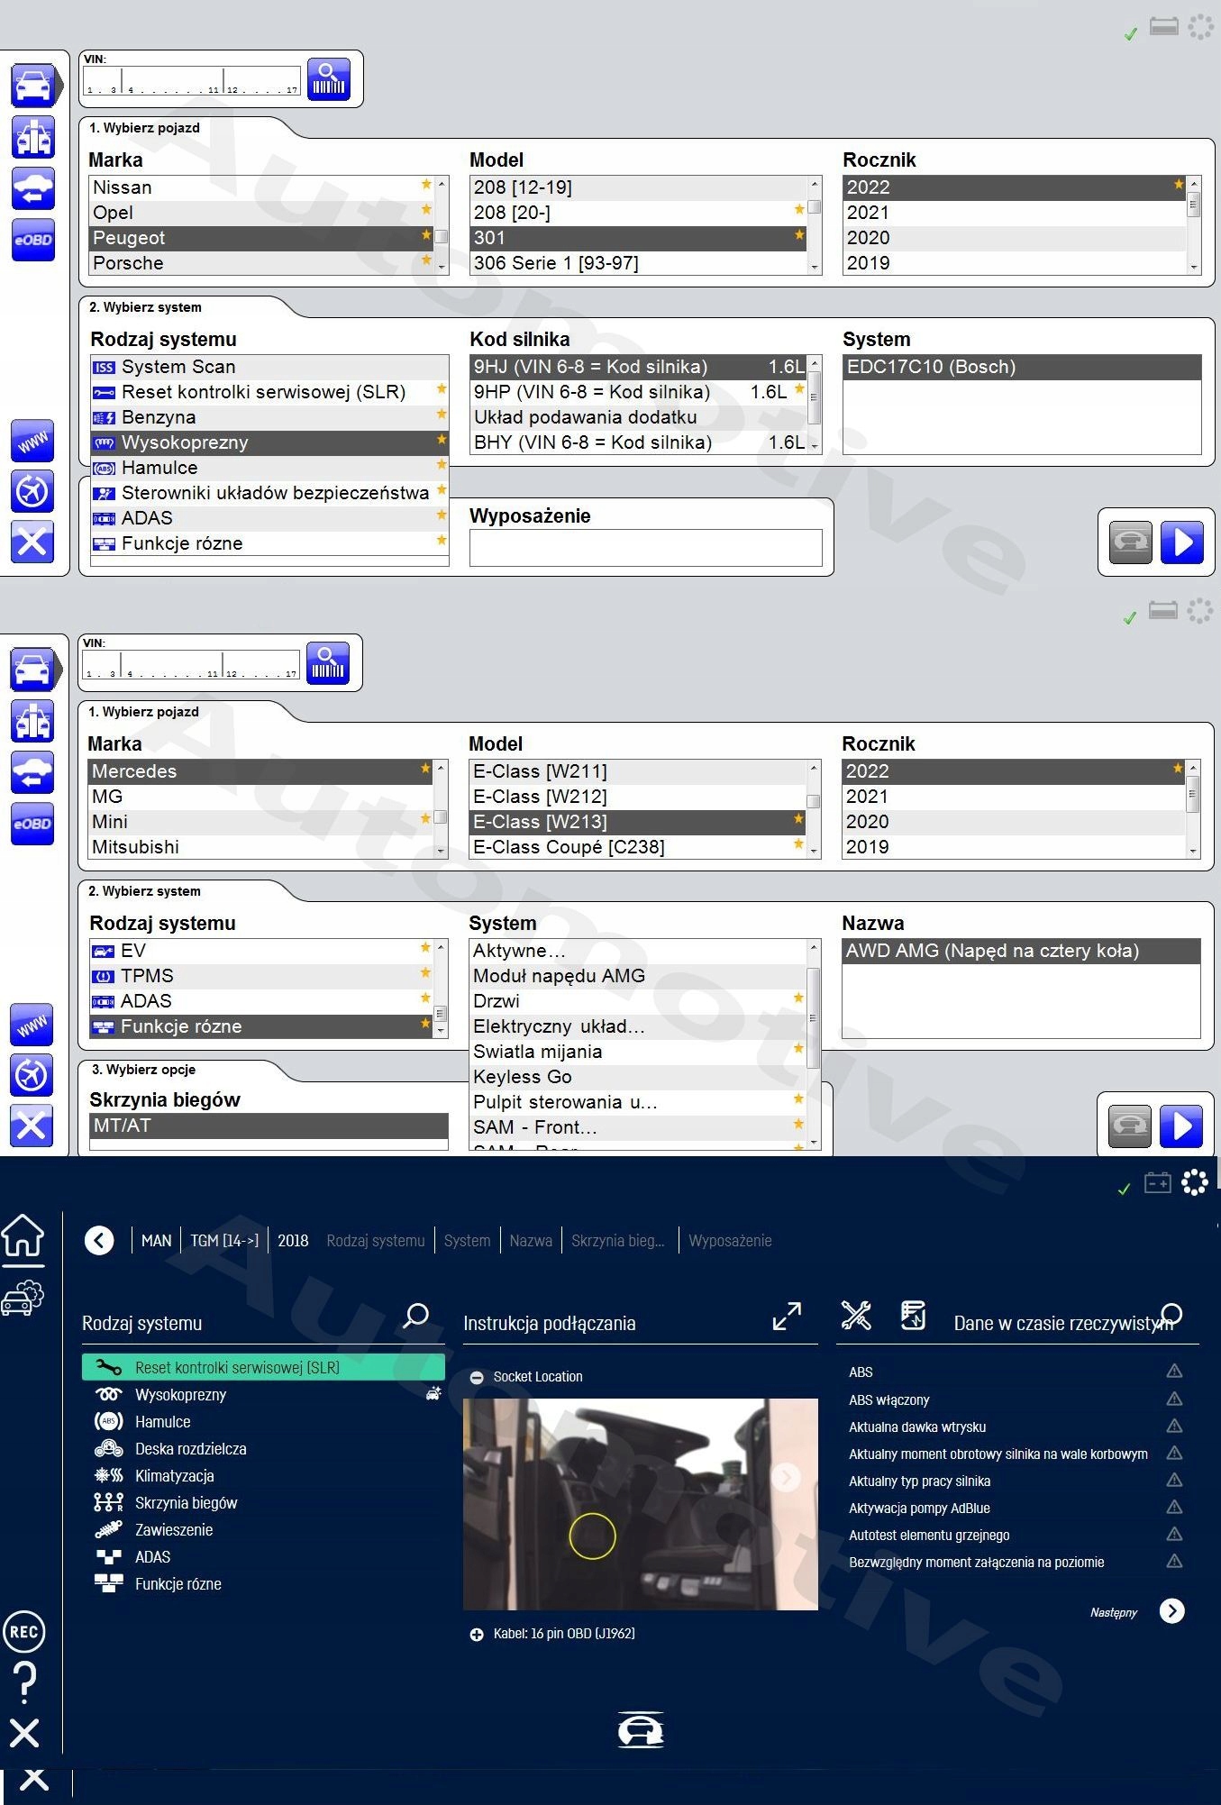This screenshot has height=1805, width=1221.
Task: Toggle the favorite star next to Drzwi
Action: (x=798, y=998)
